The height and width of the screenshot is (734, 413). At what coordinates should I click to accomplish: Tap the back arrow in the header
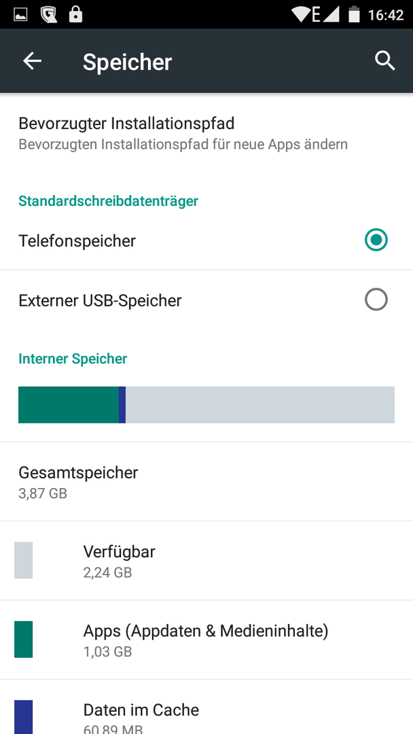(33, 61)
